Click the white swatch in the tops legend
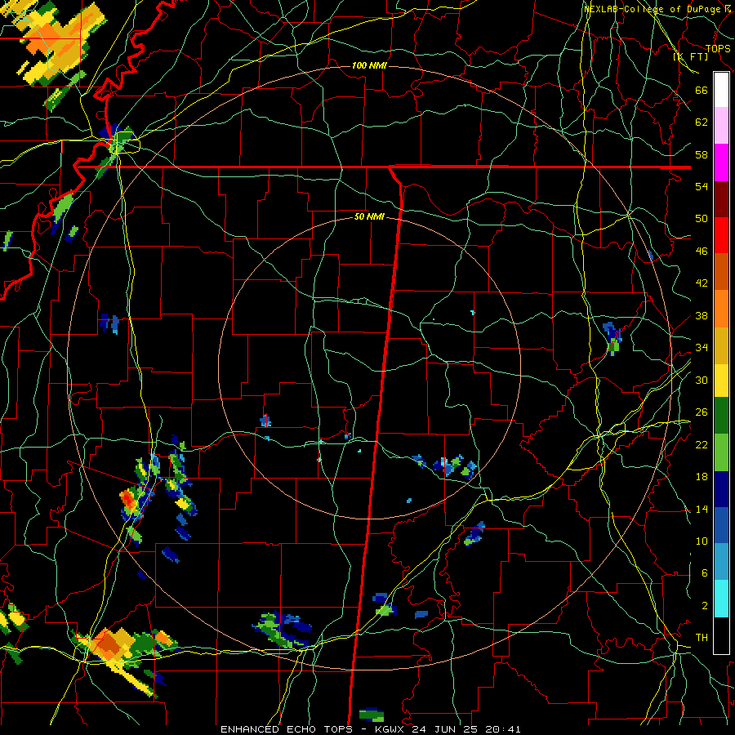Image resolution: width=735 pixels, height=735 pixels. pos(721,90)
